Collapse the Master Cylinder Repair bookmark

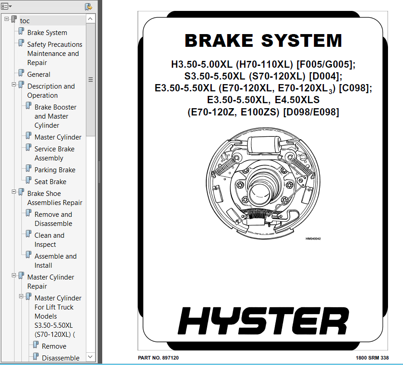pyautogui.click(x=14, y=275)
